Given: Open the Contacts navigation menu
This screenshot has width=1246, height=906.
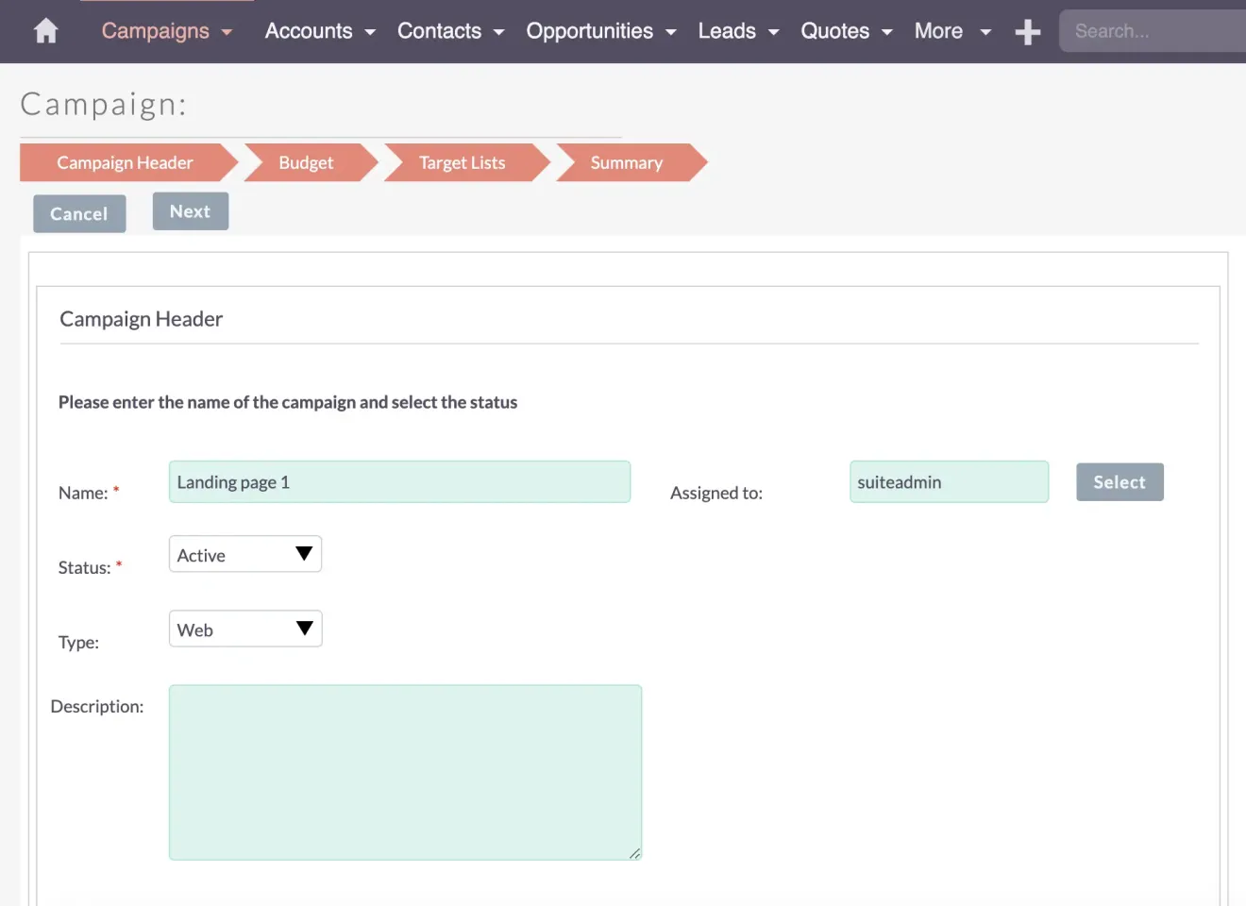Looking at the screenshot, I should [450, 31].
